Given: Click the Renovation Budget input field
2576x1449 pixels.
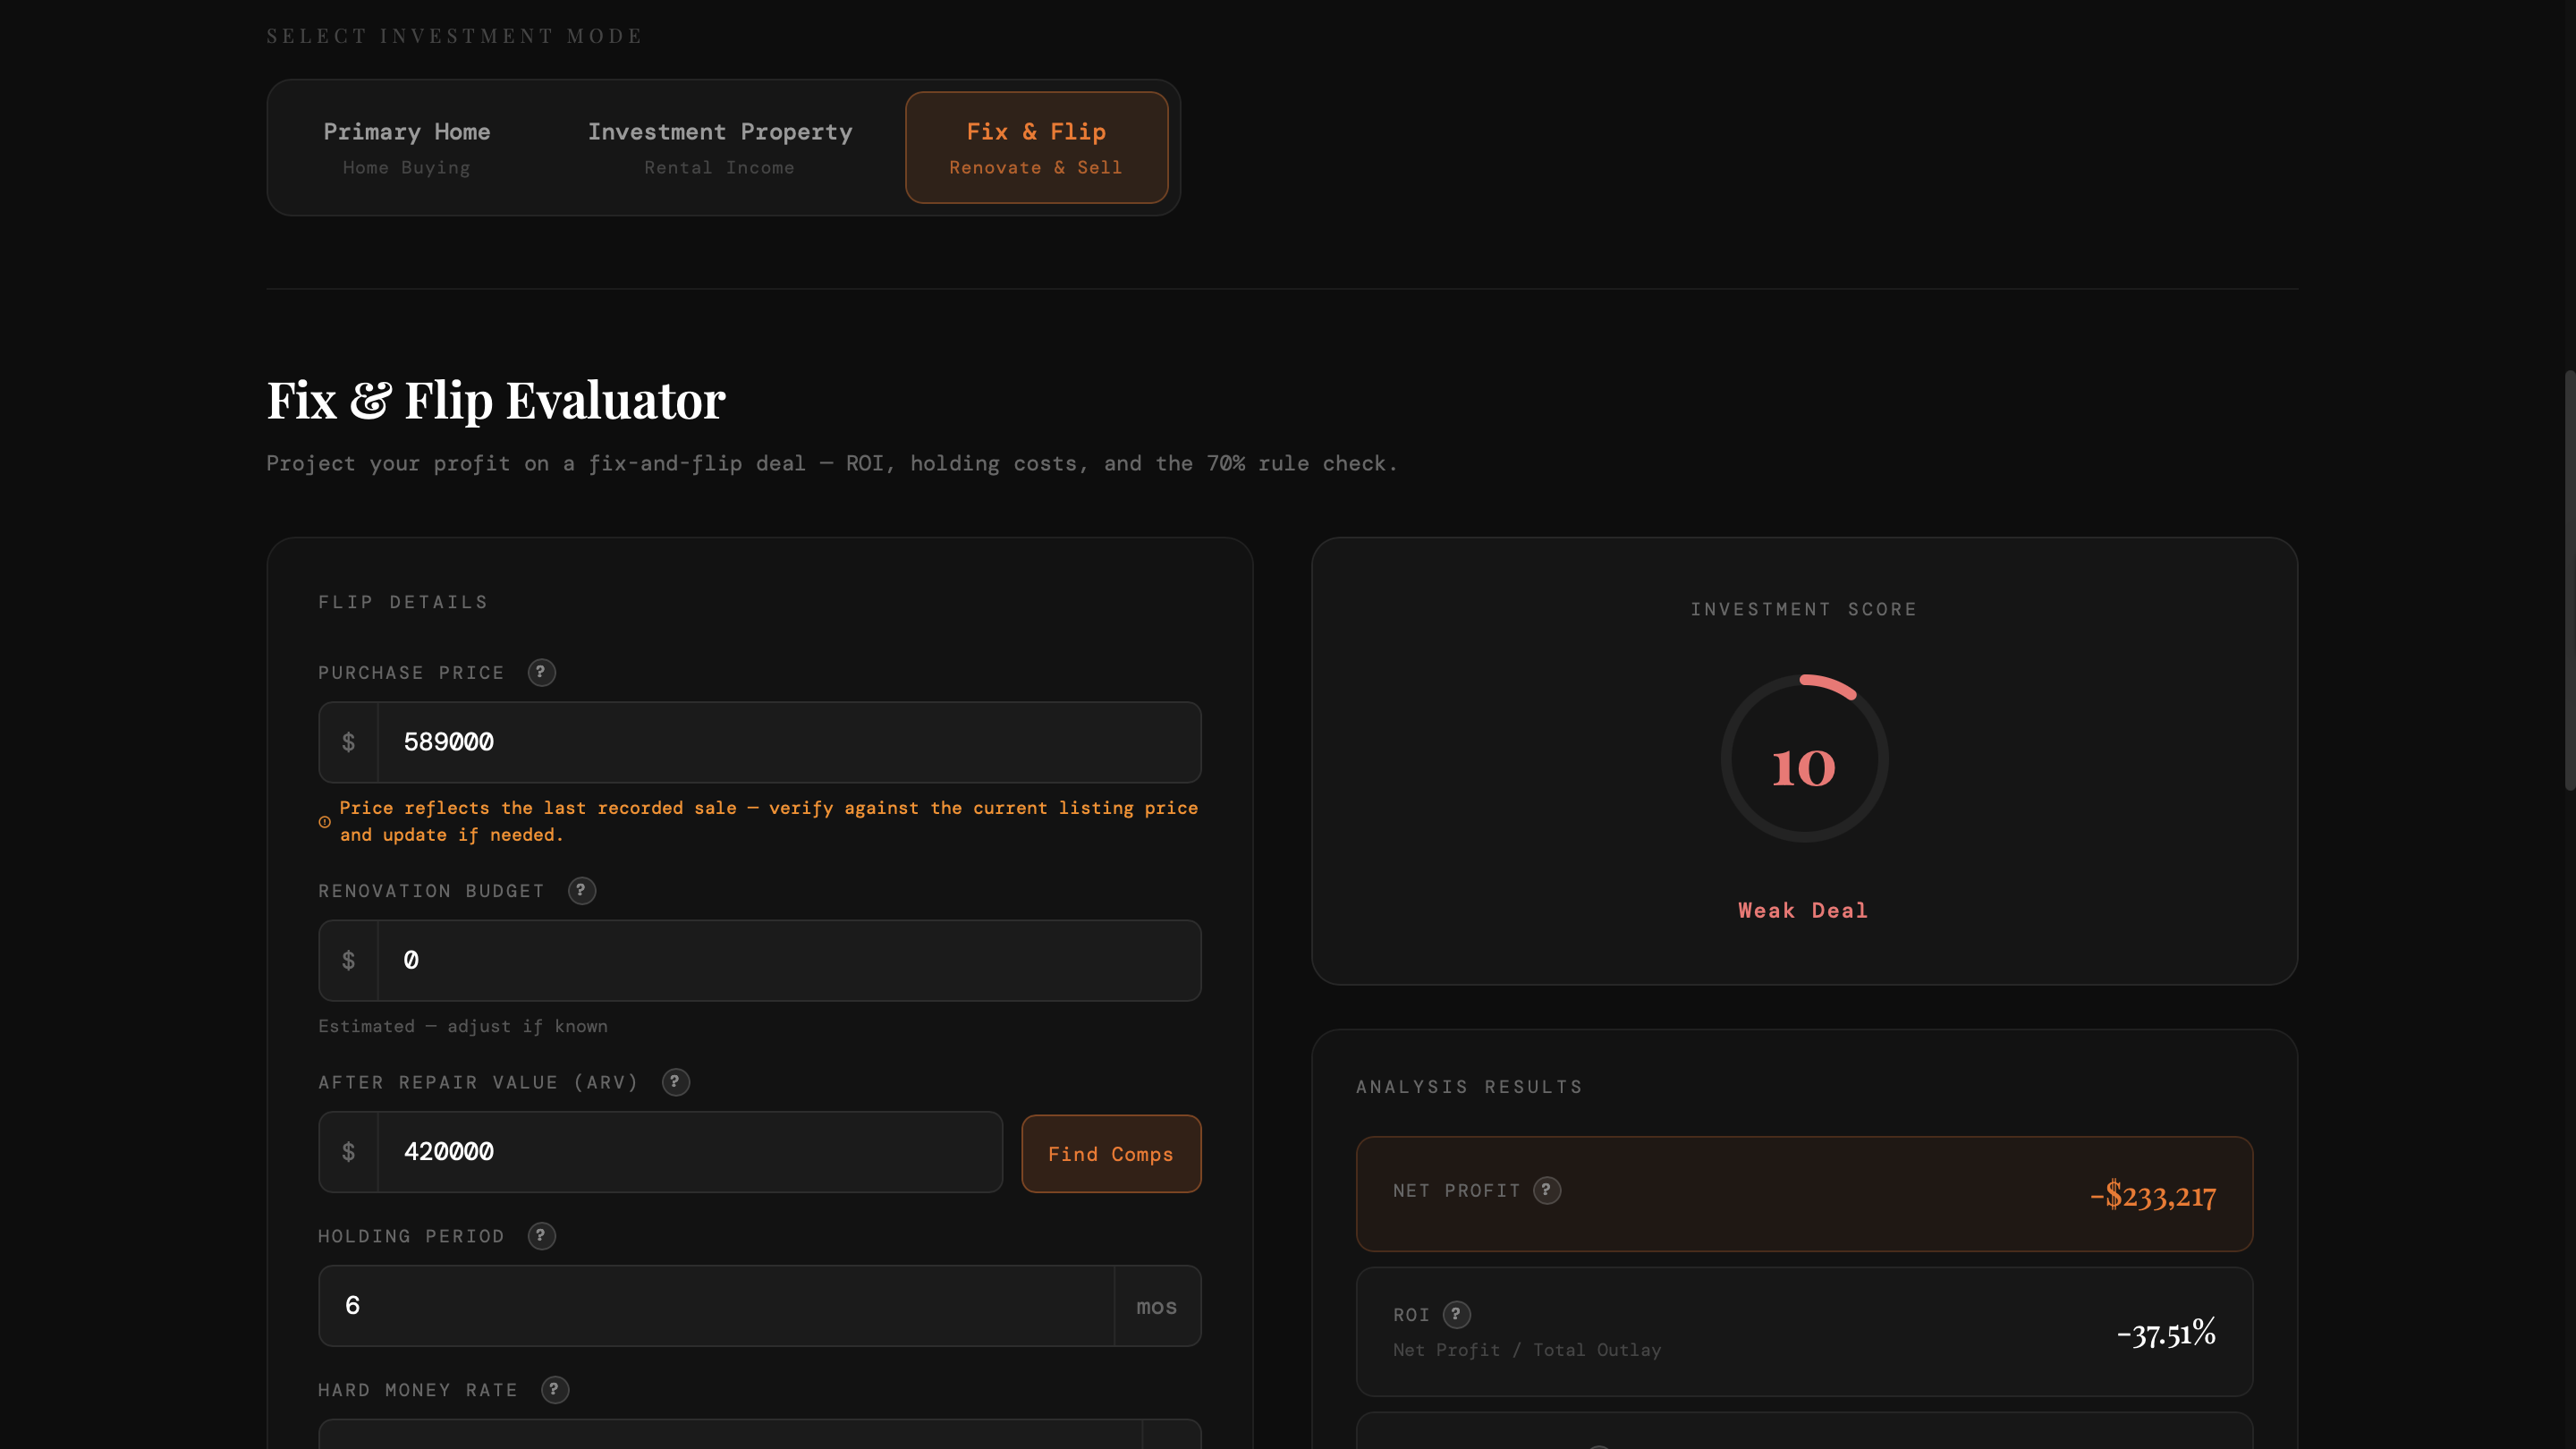Looking at the screenshot, I should click(x=788, y=960).
